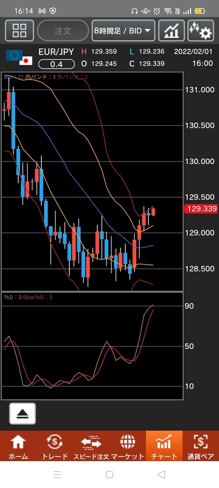Tap the 50 stochastic level label
This screenshot has width=219, height=488.
pyautogui.click(x=189, y=346)
